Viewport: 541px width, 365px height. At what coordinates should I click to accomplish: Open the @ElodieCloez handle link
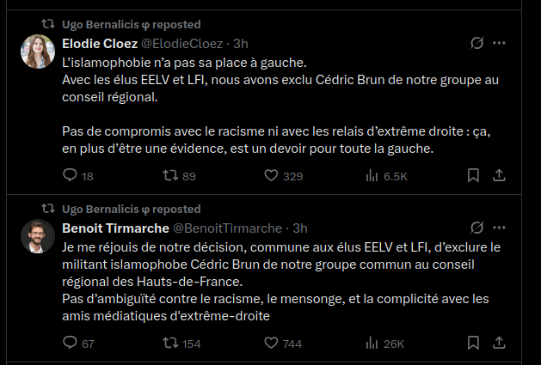click(x=181, y=43)
